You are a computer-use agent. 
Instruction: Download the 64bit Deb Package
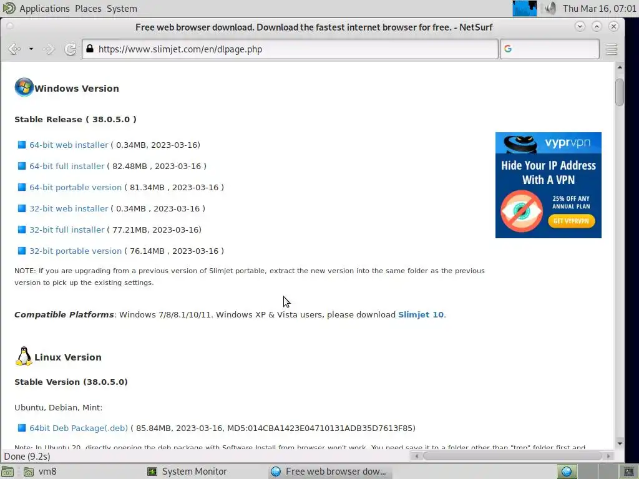79,428
